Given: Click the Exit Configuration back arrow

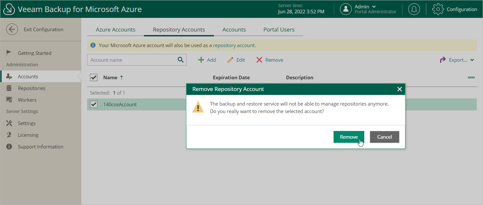Looking at the screenshot, I should pyautogui.click(x=12, y=29).
